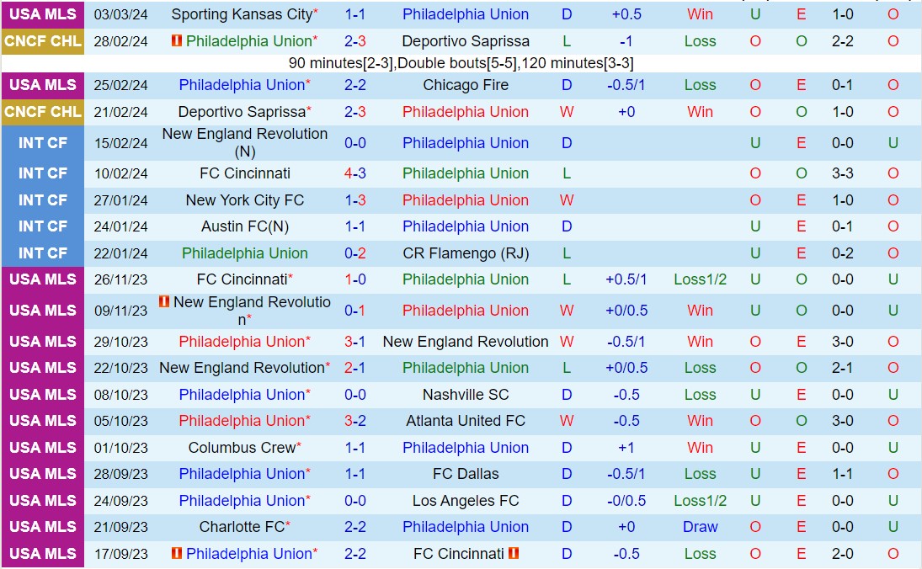Click New York City FC team link
The height and width of the screenshot is (569, 922).
pos(245,200)
